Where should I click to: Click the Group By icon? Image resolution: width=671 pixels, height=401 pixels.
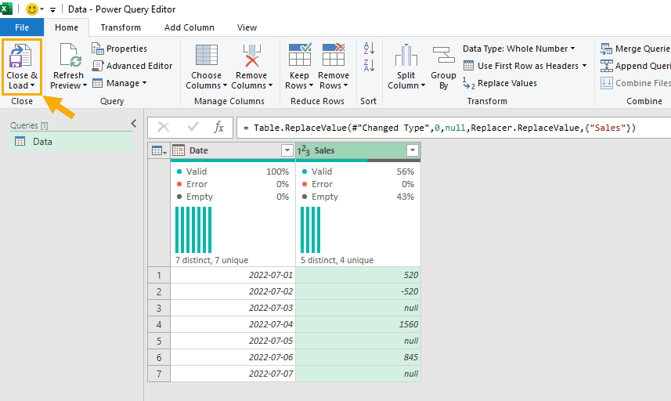443,55
